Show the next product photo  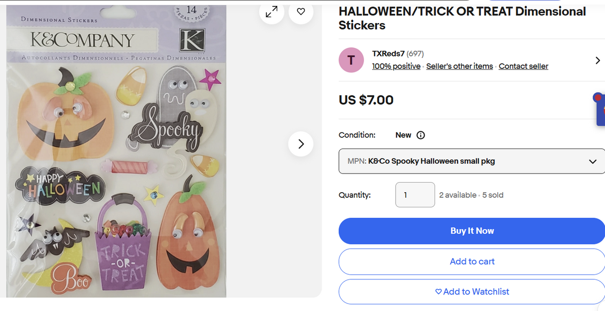click(x=301, y=144)
